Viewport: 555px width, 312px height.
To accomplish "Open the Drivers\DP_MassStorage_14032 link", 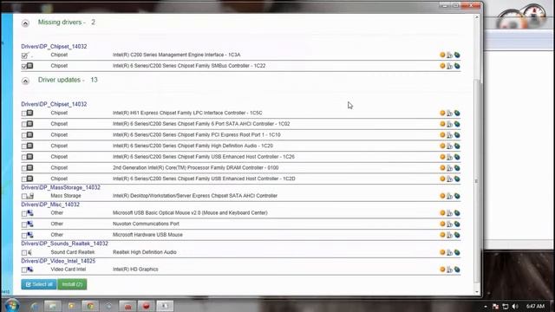I will pos(61,187).
